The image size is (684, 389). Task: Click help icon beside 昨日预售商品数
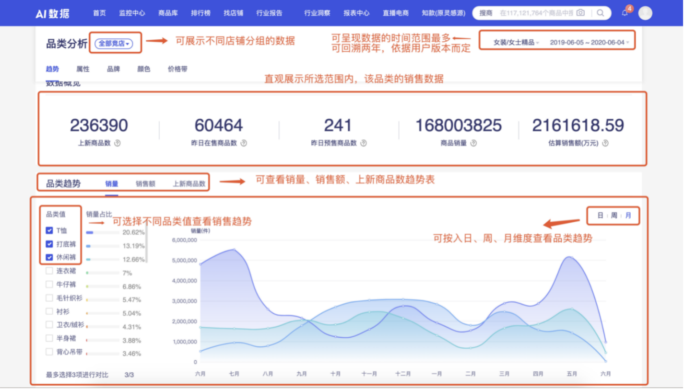[x=364, y=143]
